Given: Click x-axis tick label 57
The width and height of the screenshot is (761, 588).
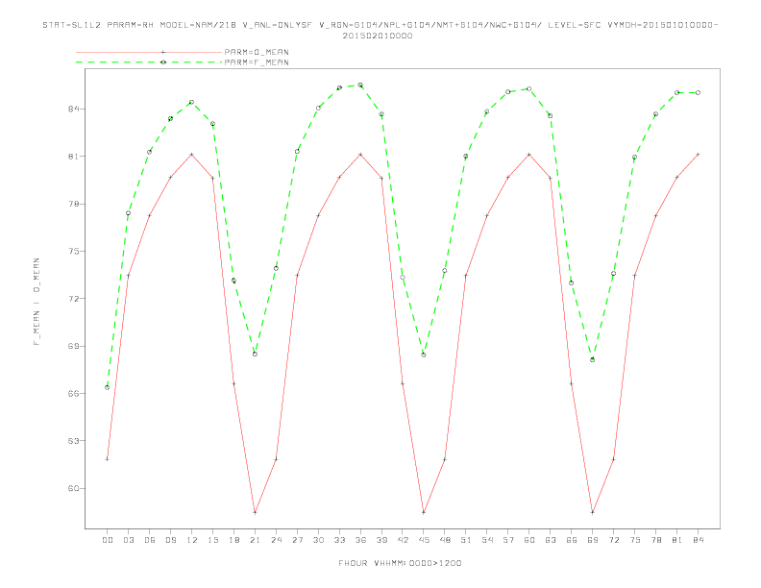Looking at the screenshot, I should [x=508, y=540].
